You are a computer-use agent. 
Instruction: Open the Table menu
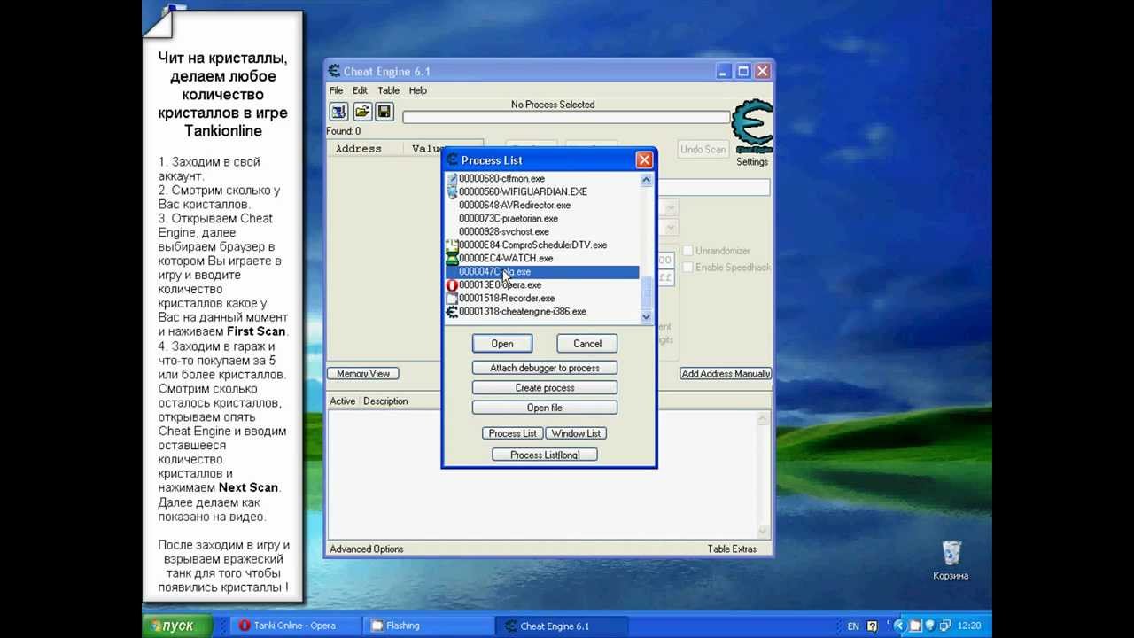(389, 90)
